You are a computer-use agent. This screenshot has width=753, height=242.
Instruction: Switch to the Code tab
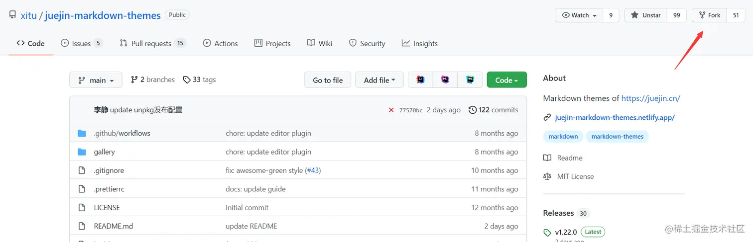(30, 43)
